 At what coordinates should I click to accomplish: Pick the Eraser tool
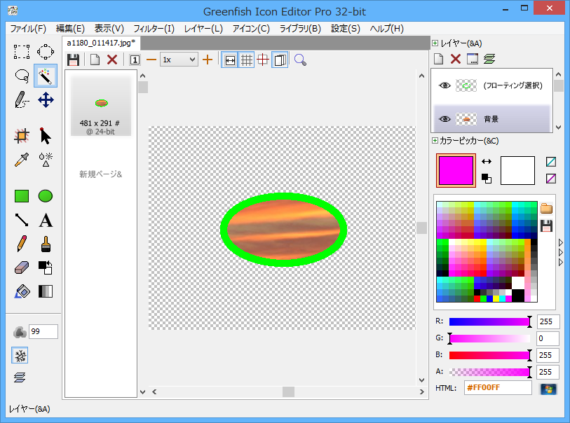click(x=22, y=268)
